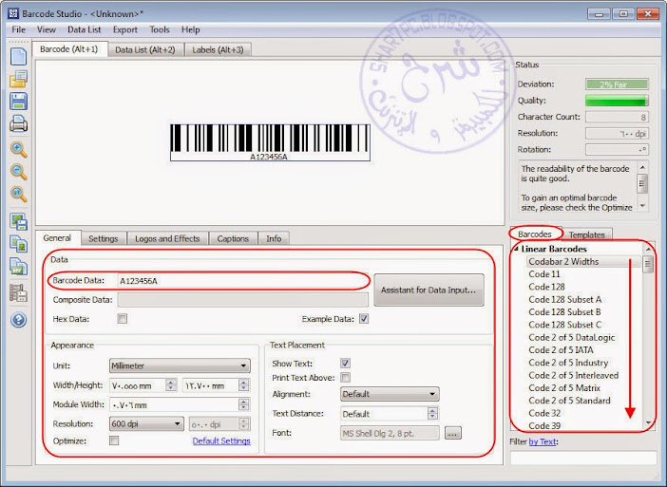This screenshot has height=487, width=667.
Task: Save the barcode with the floppy disk icon
Action: [18, 102]
